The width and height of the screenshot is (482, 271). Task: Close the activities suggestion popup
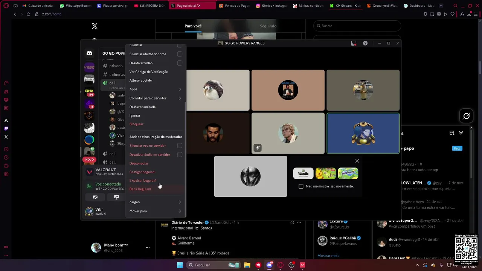click(357, 161)
